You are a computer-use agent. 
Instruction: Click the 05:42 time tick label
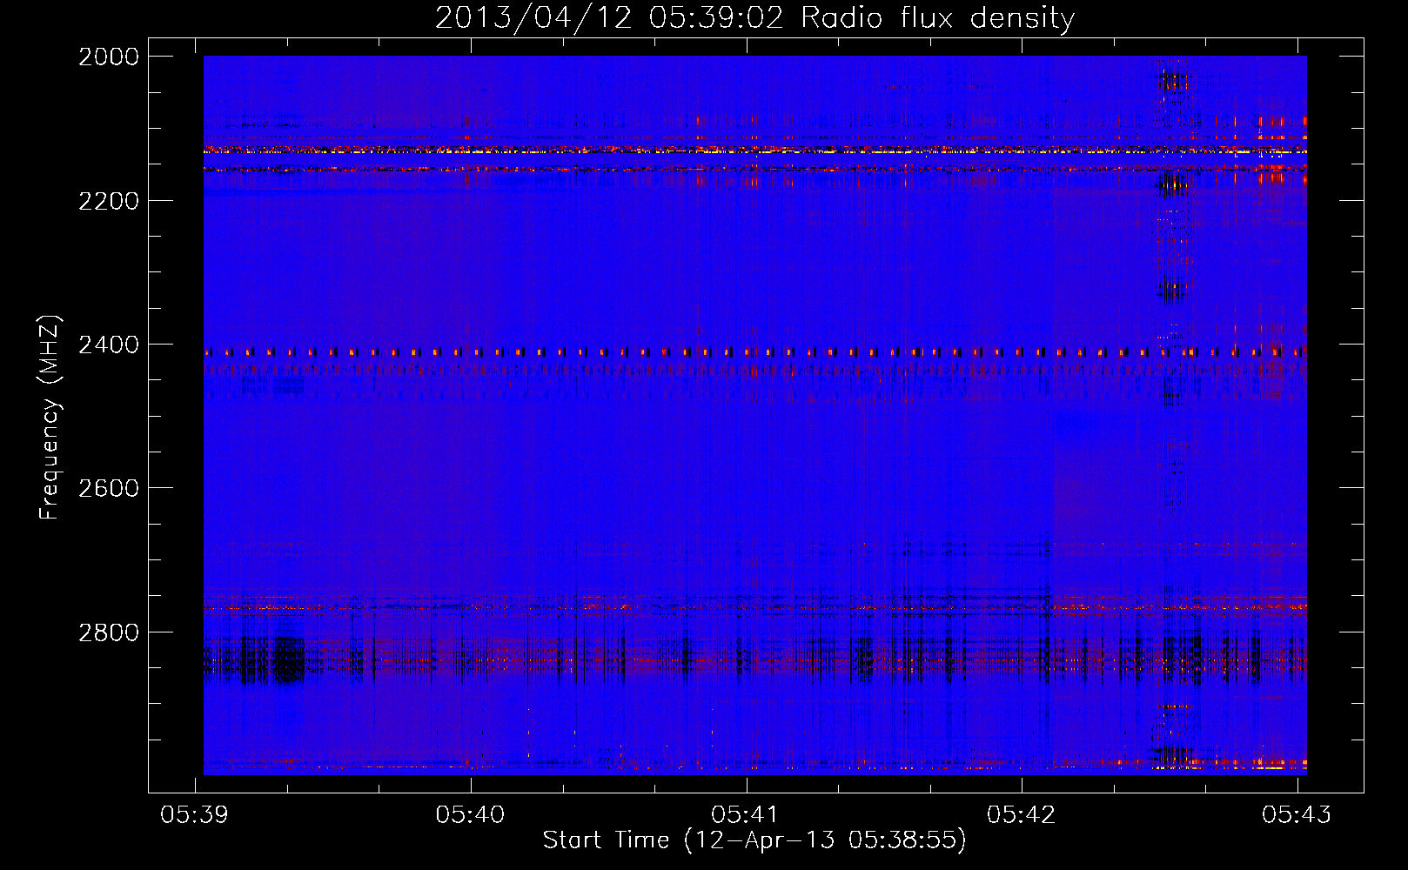click(x=1022, y=814)
